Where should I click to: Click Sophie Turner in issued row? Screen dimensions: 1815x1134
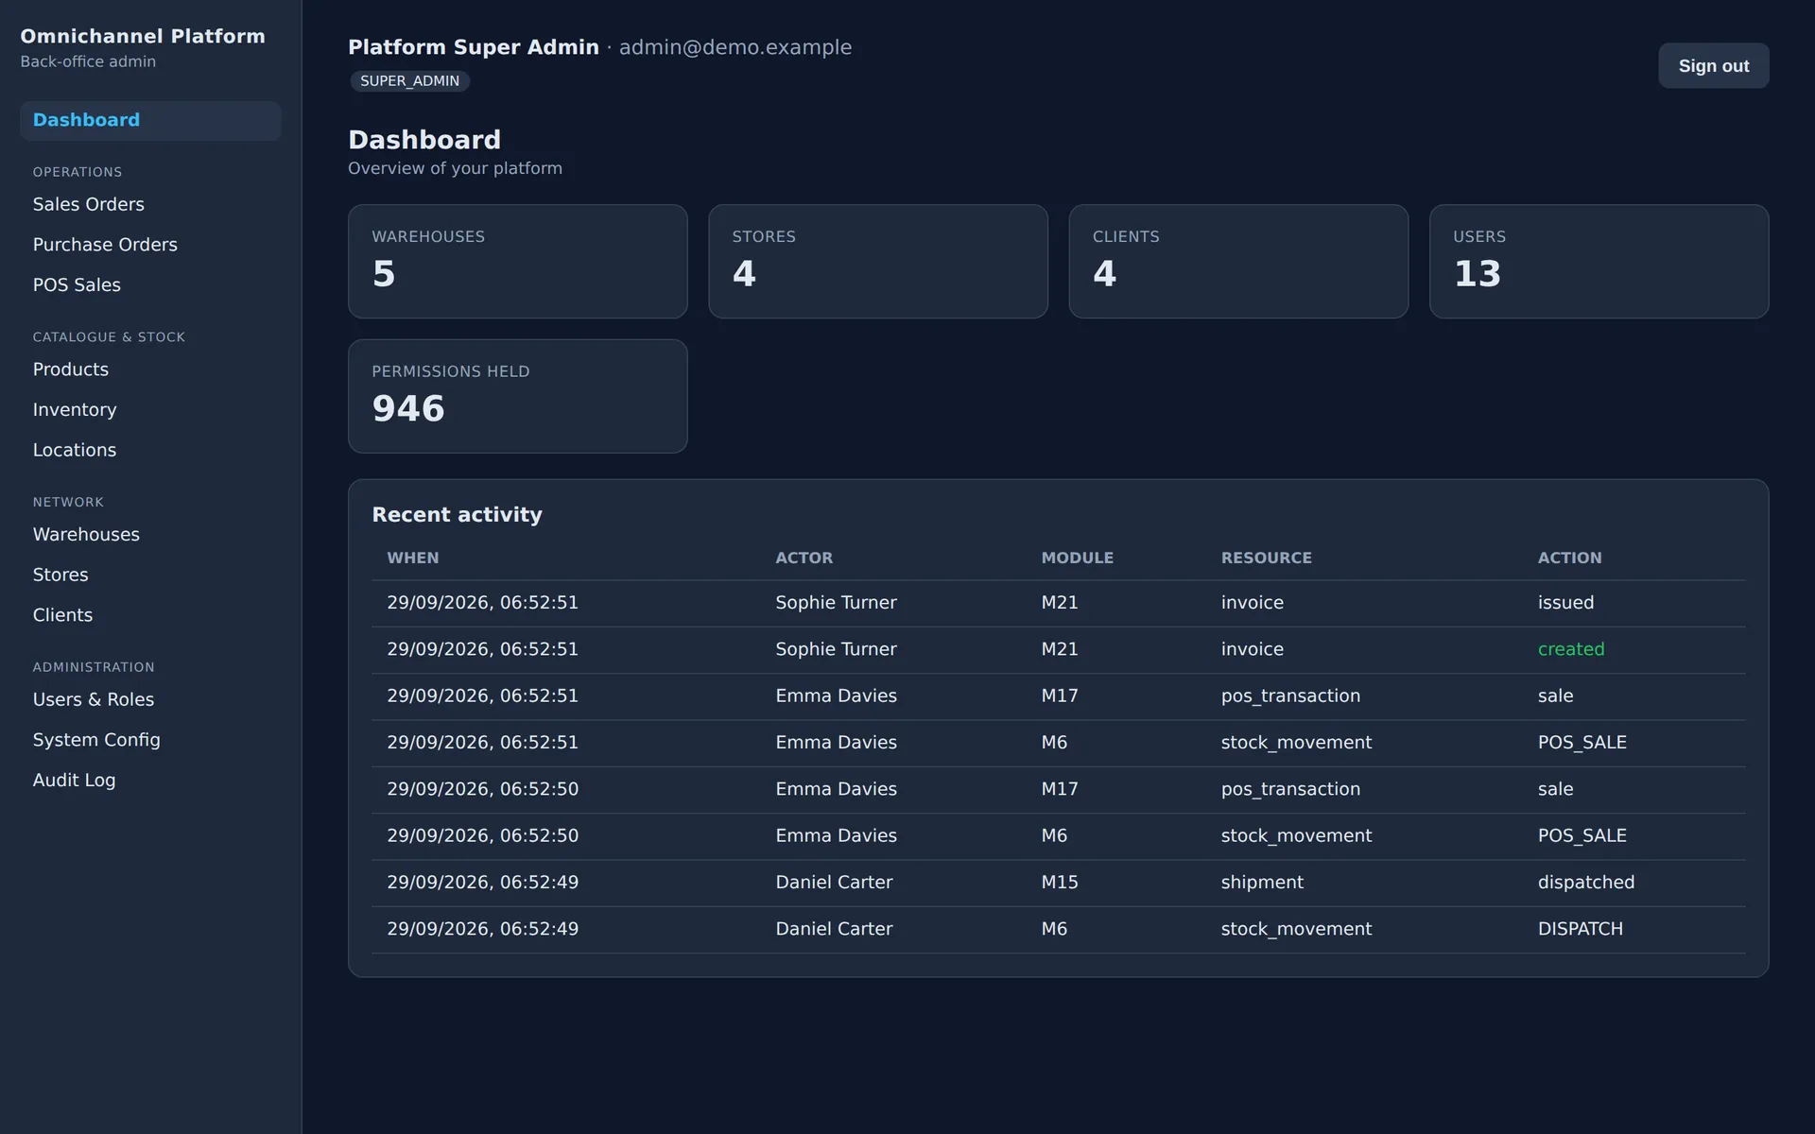tap(836, 603)
